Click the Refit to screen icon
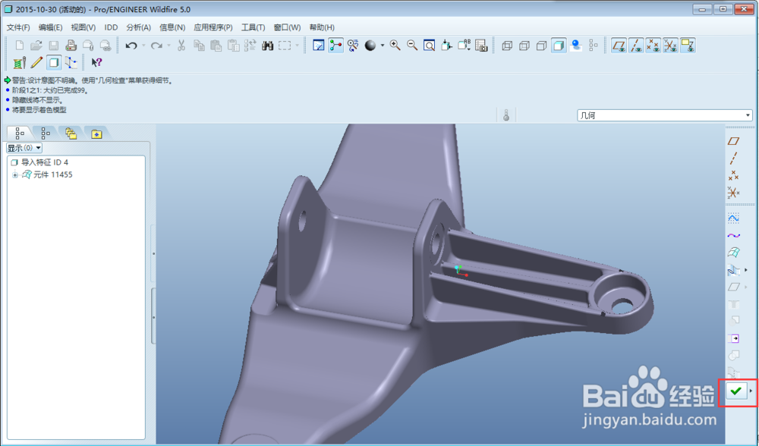Screen dimensions: 759x446 coord(429,46)
